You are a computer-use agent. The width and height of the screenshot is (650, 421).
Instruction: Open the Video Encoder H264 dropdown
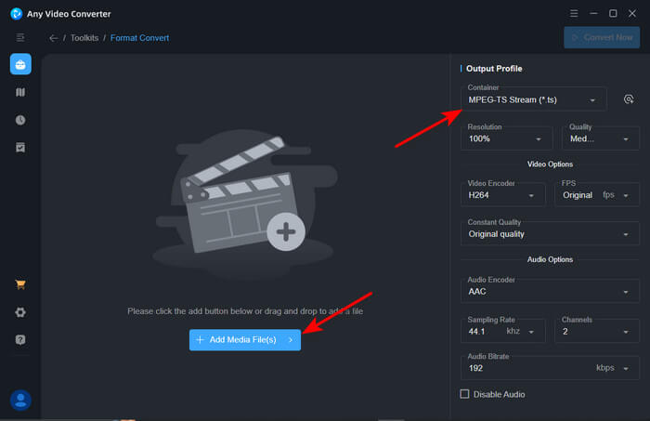(503, 194)
